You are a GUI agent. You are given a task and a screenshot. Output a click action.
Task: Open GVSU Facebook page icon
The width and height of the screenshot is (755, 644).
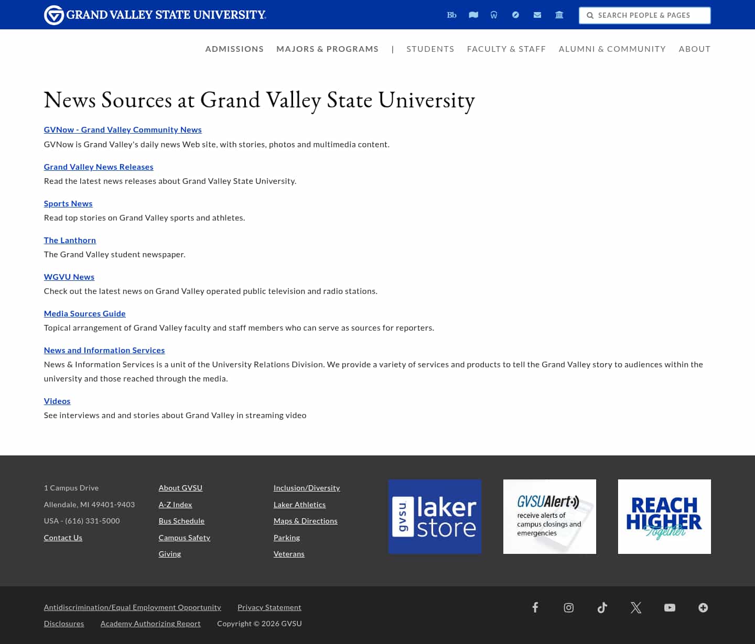pos(535,607)
